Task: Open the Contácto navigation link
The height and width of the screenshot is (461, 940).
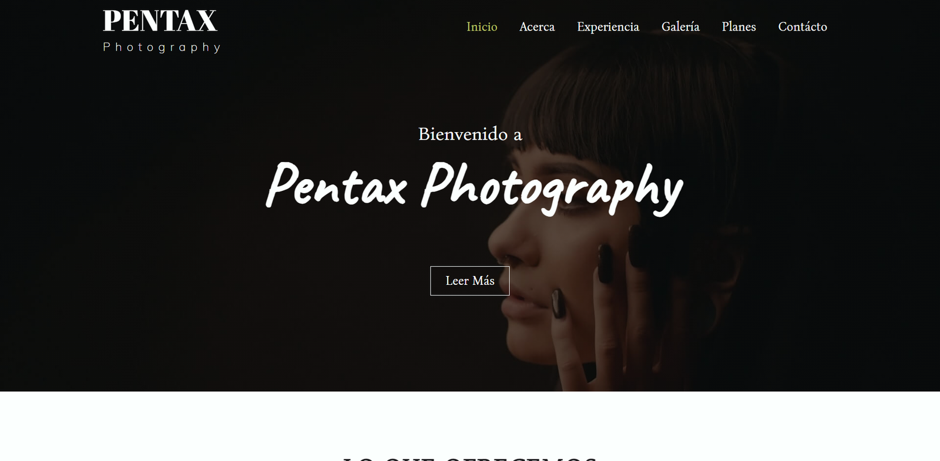Action: click(803, 26)
